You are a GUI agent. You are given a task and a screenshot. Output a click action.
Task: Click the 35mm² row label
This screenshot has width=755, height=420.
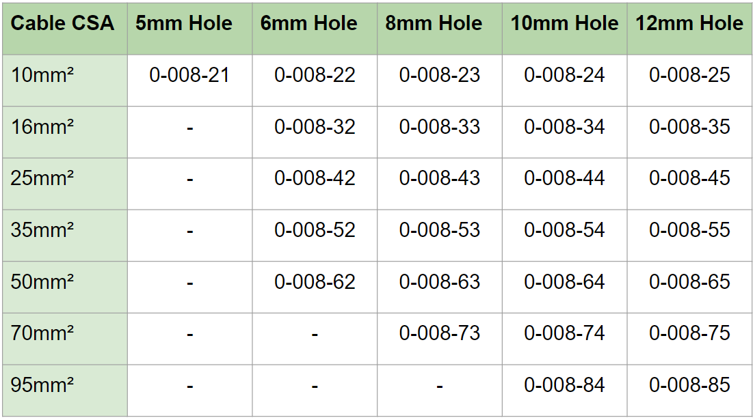(42, 230)
